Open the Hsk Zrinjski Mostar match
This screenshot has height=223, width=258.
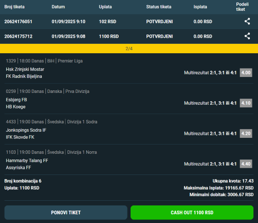[x=25, y=69]
